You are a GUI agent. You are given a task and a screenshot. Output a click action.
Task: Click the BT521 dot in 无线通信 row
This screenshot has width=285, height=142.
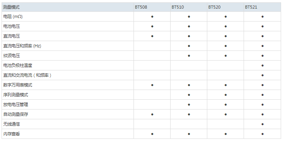coord(262,124)
